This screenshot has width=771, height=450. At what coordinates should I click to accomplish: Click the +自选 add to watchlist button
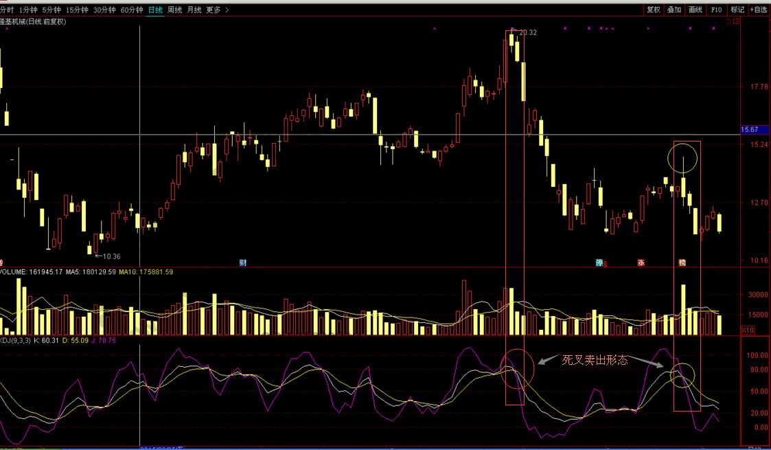coord(759,10)
